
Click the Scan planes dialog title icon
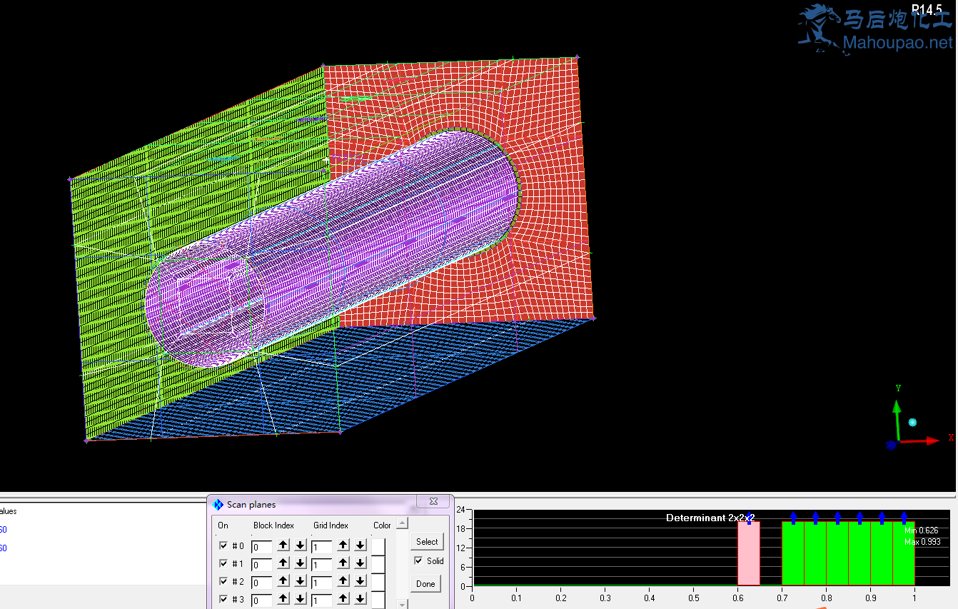tap(218, 505)
